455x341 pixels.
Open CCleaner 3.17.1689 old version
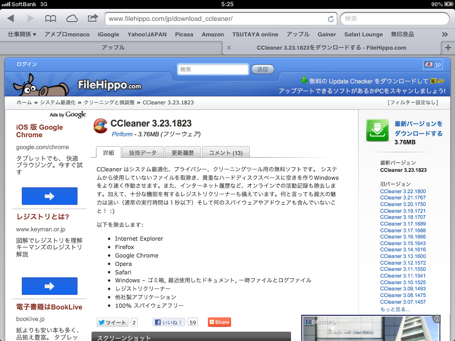(x=403, y=224)
